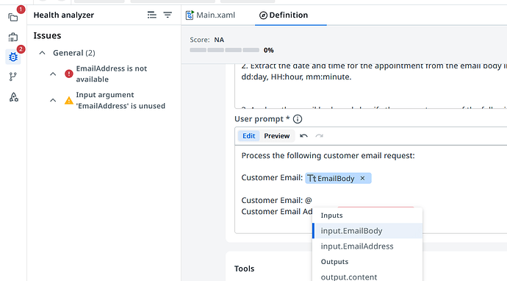Click the 'Process the following customer email request:' line
This screenshot has height=281, width=507.
coord(328,156)
